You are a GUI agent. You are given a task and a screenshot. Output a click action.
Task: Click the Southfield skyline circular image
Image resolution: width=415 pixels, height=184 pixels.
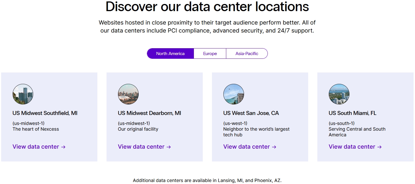23,94
